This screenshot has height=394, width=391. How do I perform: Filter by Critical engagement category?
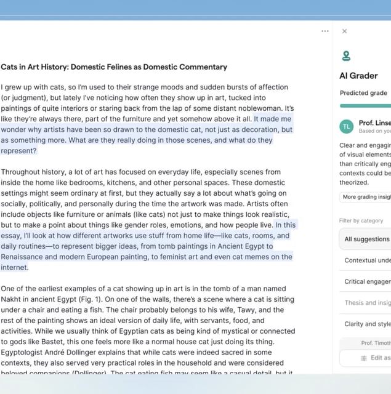click(x=365, y=281)
